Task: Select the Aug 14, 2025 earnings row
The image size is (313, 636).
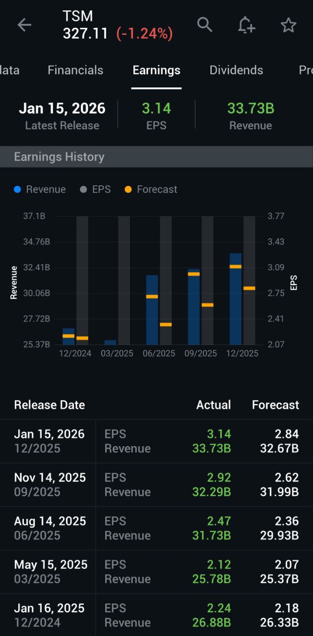Action: pyautogui.click(x=156, y=528)
